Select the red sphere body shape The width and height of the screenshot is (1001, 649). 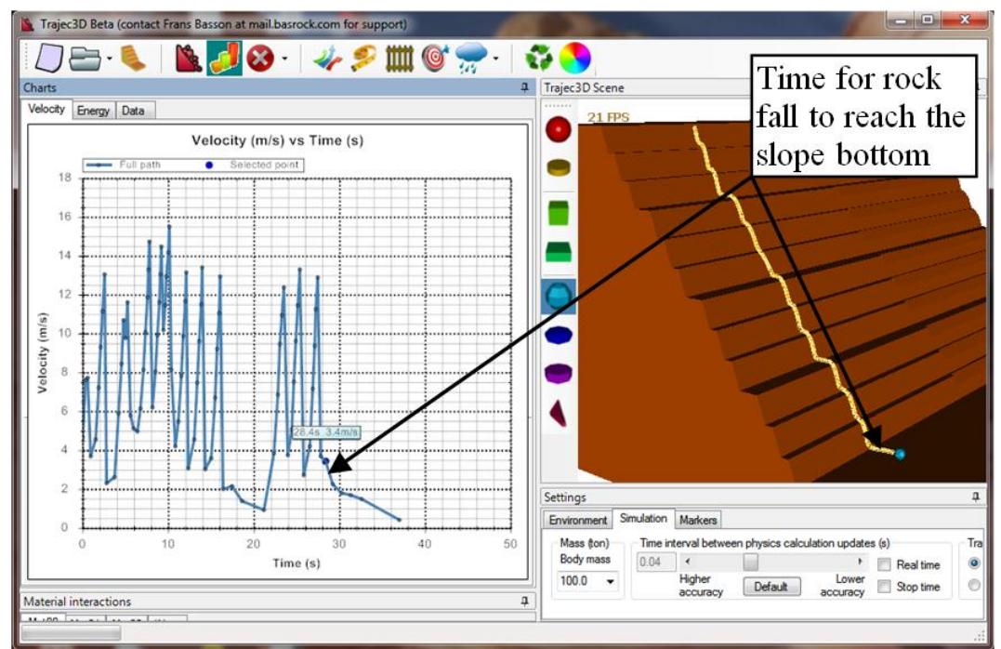[559, 129]
